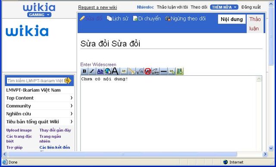The height and width of the screenshot is (167, 276).
Task: Click the horizontal scrollbar thumb
Action: (122, 154)
